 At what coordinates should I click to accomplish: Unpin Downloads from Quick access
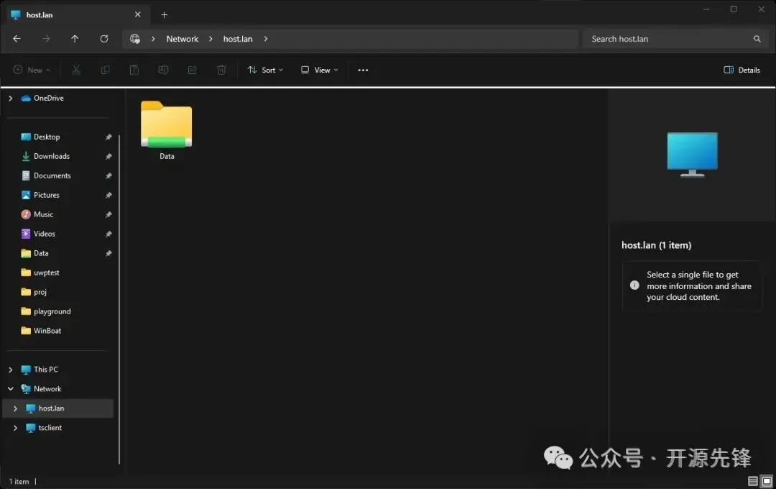coord(108,156)
